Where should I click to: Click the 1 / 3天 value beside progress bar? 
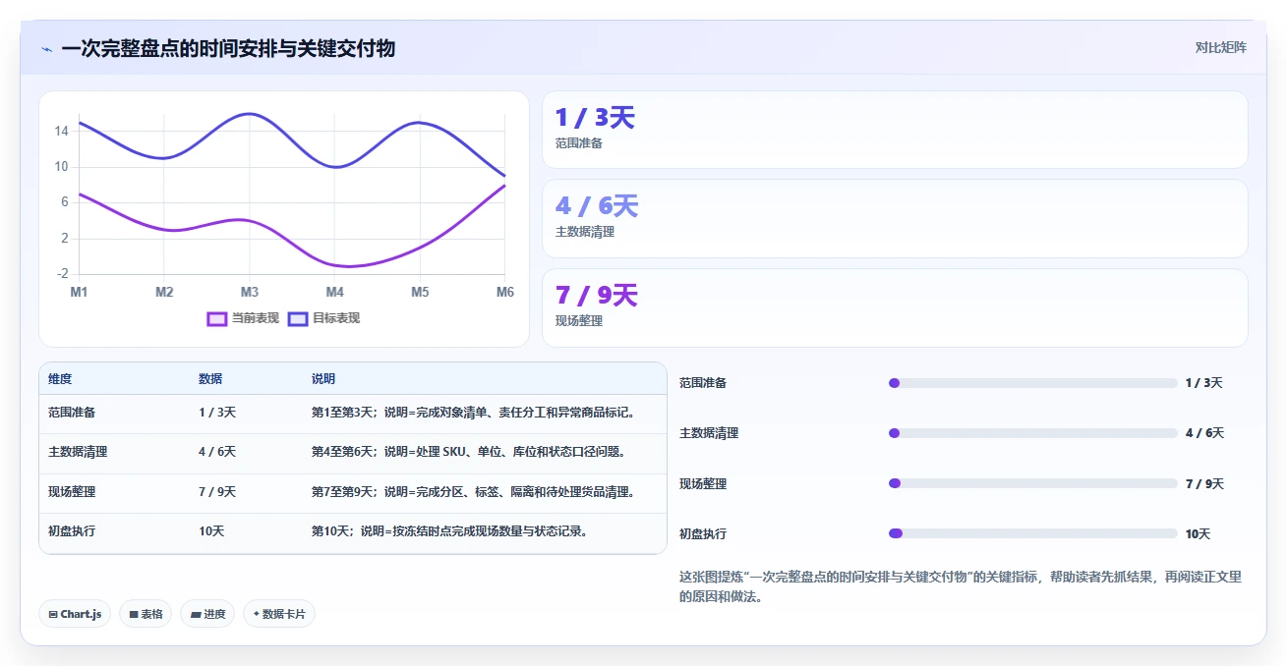coord(1203,383)
